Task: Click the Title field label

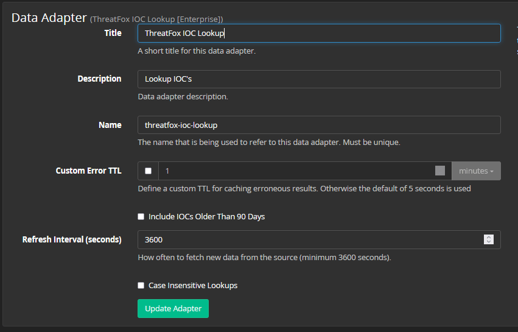Action: tap(113, 33)
